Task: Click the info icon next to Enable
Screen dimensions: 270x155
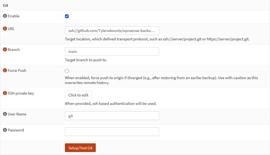Action: [5, 16]
